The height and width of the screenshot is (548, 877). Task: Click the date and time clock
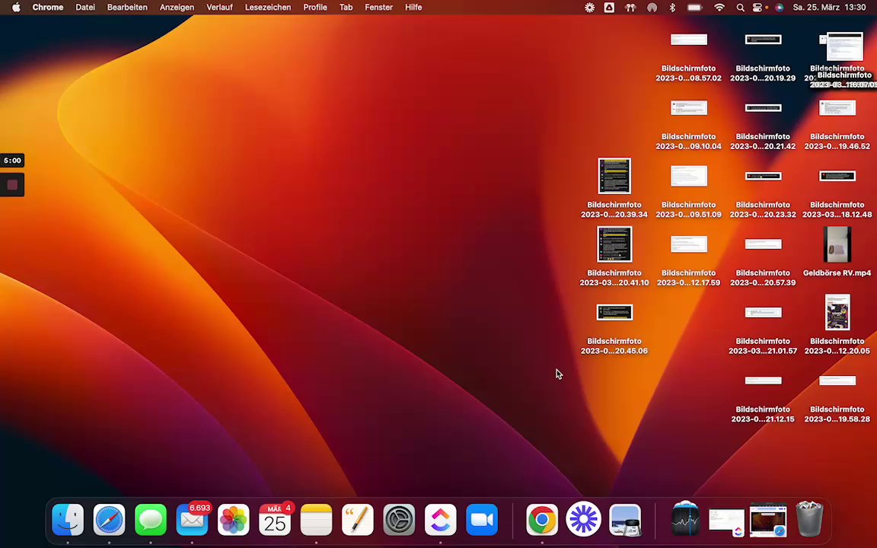pyautogui.click(x=829, y=8)
